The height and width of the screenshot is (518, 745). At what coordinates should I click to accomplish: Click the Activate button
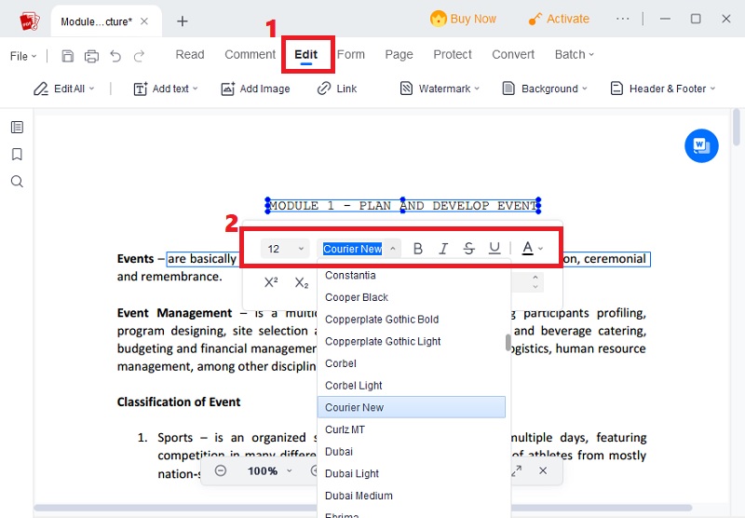point(560,19)
